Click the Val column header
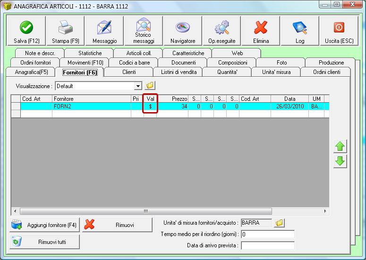 coord(150,99)
